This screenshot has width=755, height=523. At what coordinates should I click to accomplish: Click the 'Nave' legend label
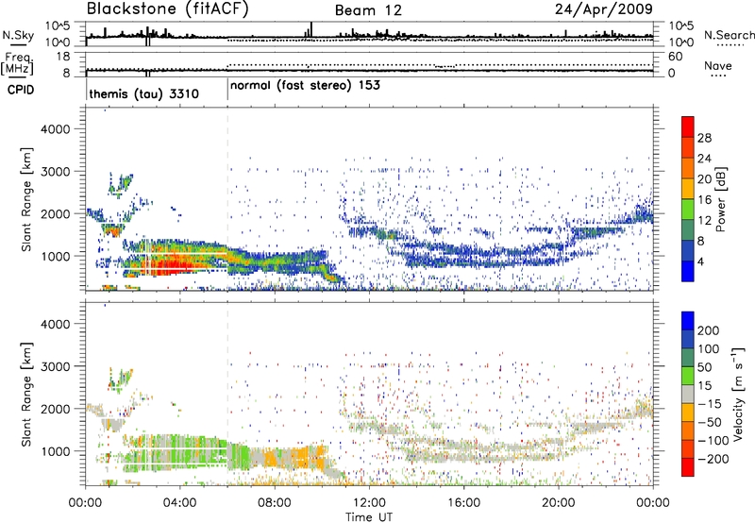pyautogui.click(x=717, y=66)
